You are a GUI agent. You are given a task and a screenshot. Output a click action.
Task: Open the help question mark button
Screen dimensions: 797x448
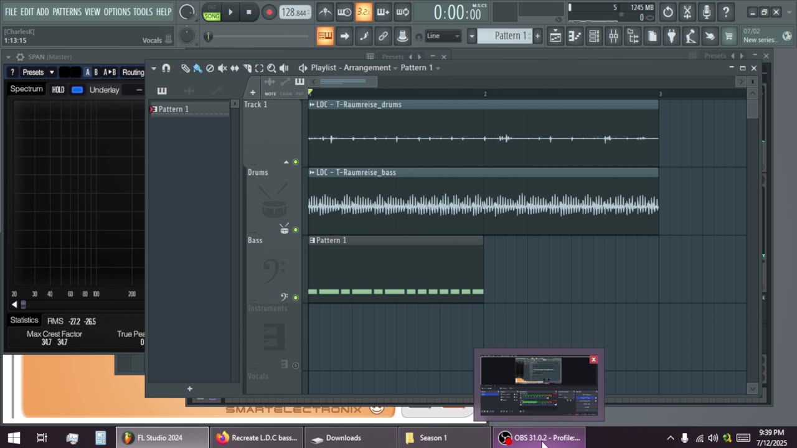click(725, 12)
